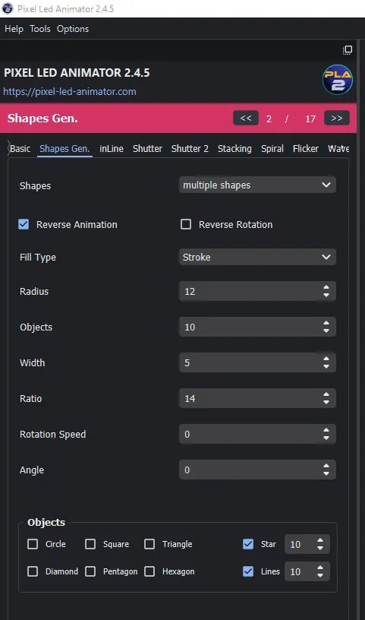Enable the Hexagon object checkbox
This screenshot has width=365, height=620.
coord(149,571)
